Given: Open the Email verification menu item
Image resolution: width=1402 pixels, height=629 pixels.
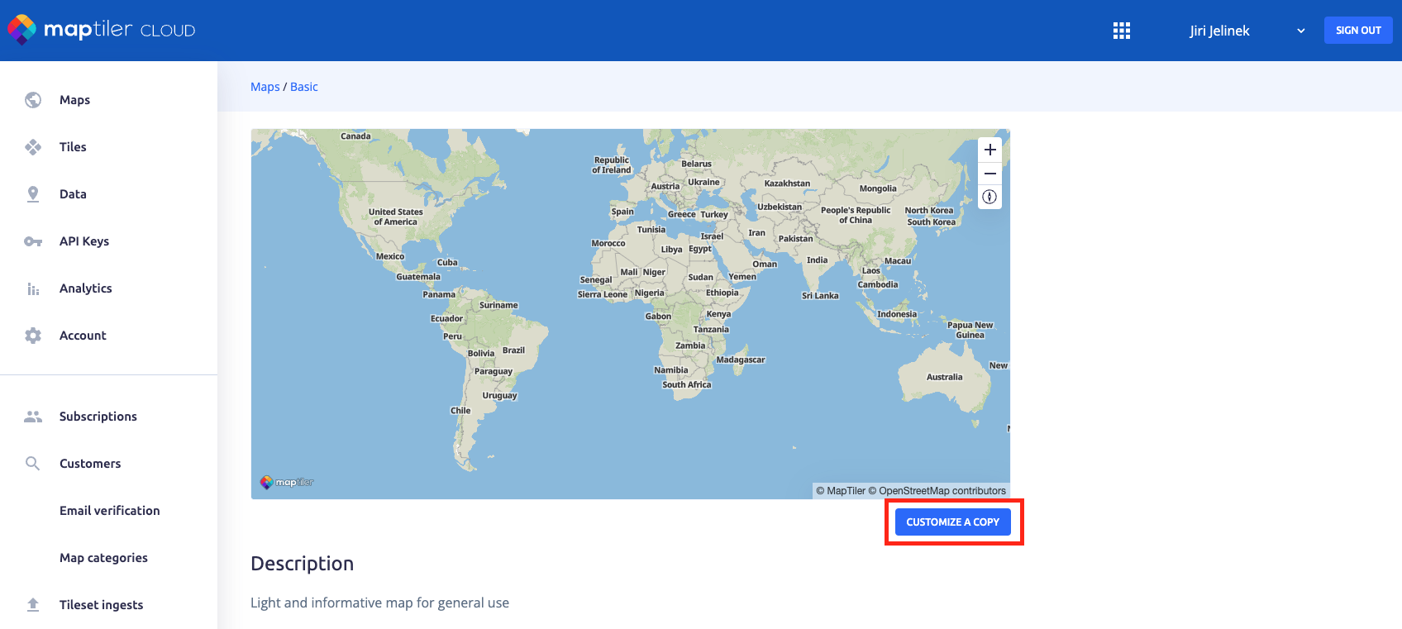Looking at the screenshot, I should point(109,511).
